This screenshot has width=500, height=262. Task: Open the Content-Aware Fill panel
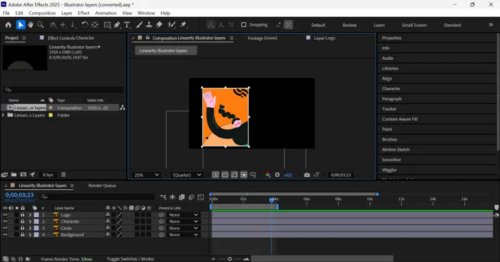[x=400, y=119]
